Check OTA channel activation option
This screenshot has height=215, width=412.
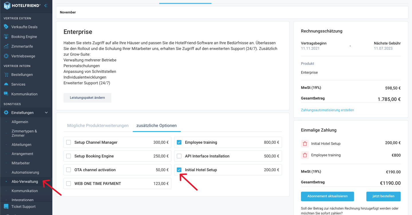68,170
